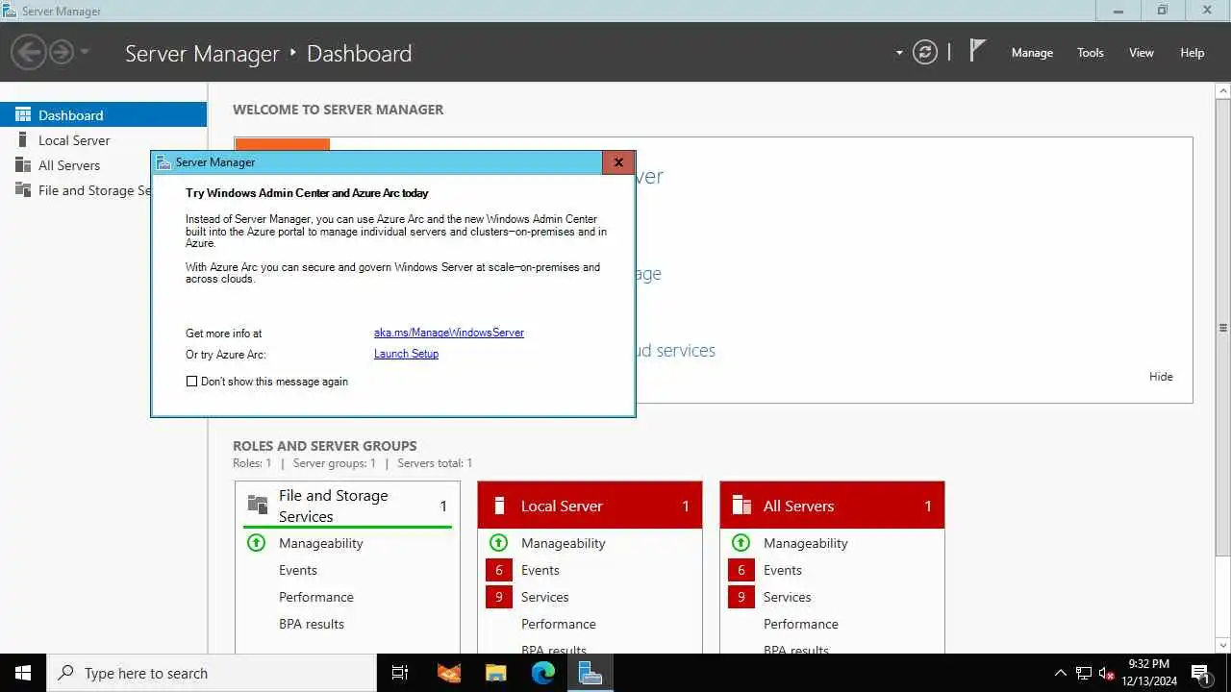The width and height of the screenshot is (1231, 692).
Task: Click the All Servers Events count badge
Action: [741, 570]
